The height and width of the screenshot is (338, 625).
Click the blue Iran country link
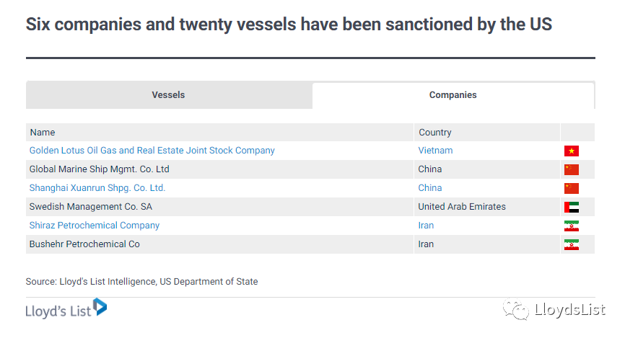[x=426, y=226]
